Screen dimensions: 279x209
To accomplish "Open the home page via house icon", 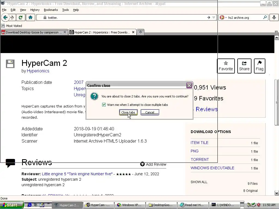I will [x=31, y=18].
